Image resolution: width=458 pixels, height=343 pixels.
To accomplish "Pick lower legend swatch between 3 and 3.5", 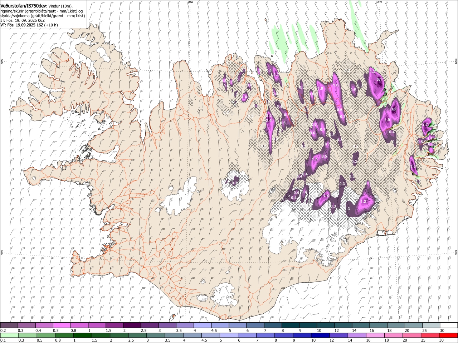I will pos(155,335).
